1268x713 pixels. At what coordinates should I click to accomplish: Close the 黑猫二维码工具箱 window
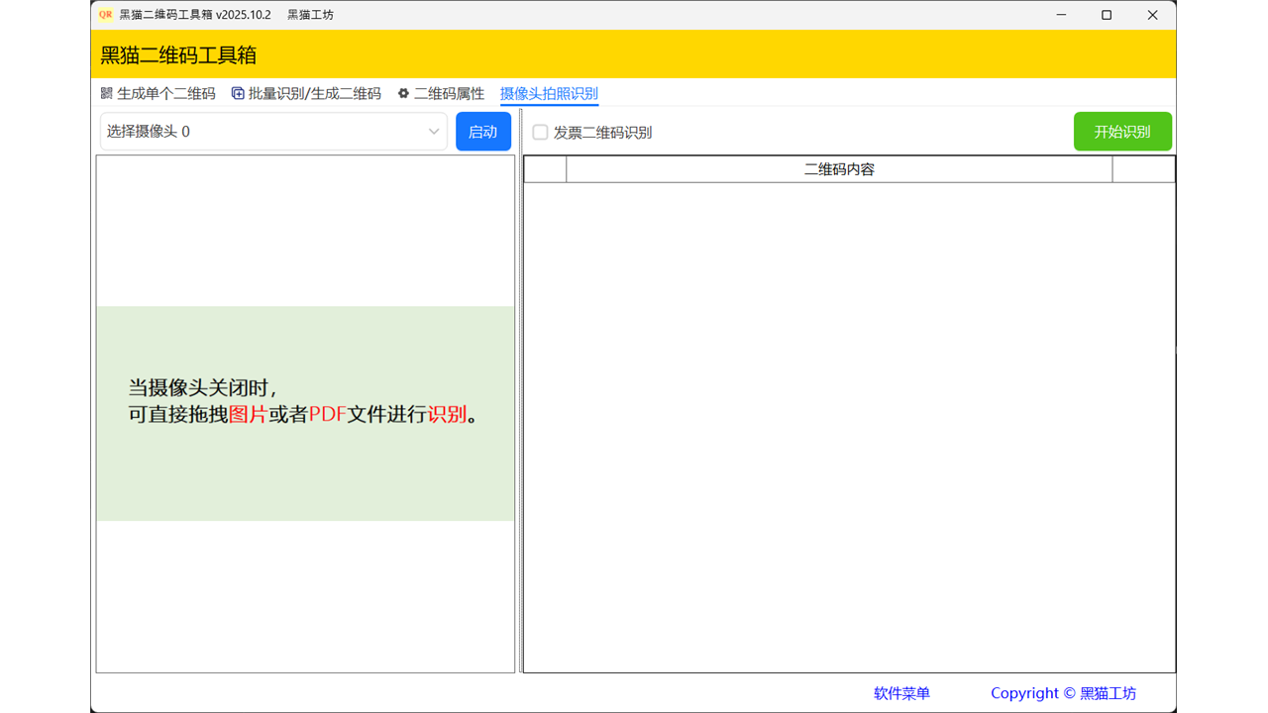tap(1152, 15)
